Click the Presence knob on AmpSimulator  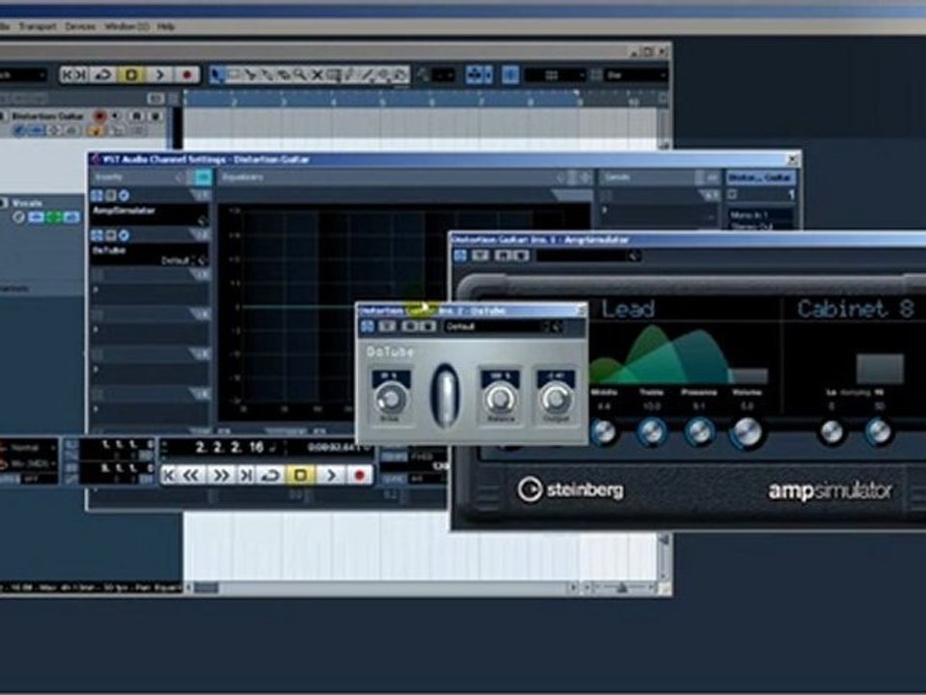point(698,432)
